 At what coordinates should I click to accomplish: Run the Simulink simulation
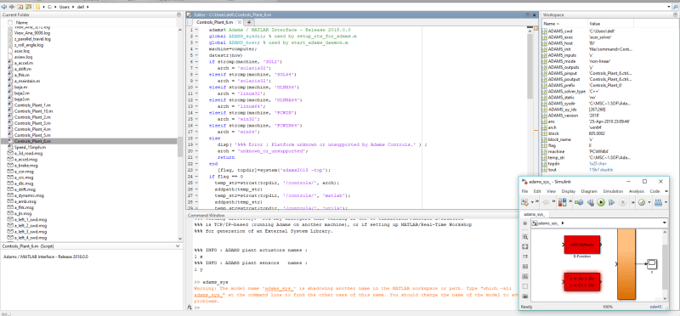(x=601, y=202)
